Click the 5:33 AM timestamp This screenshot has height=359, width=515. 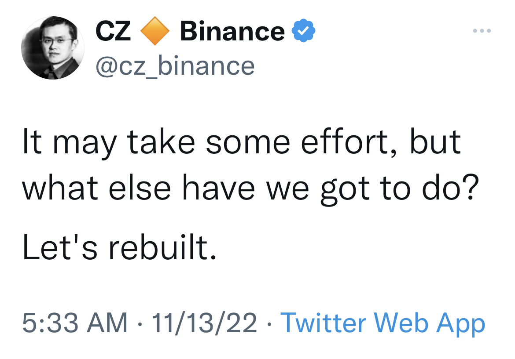[x=75, y=323]
